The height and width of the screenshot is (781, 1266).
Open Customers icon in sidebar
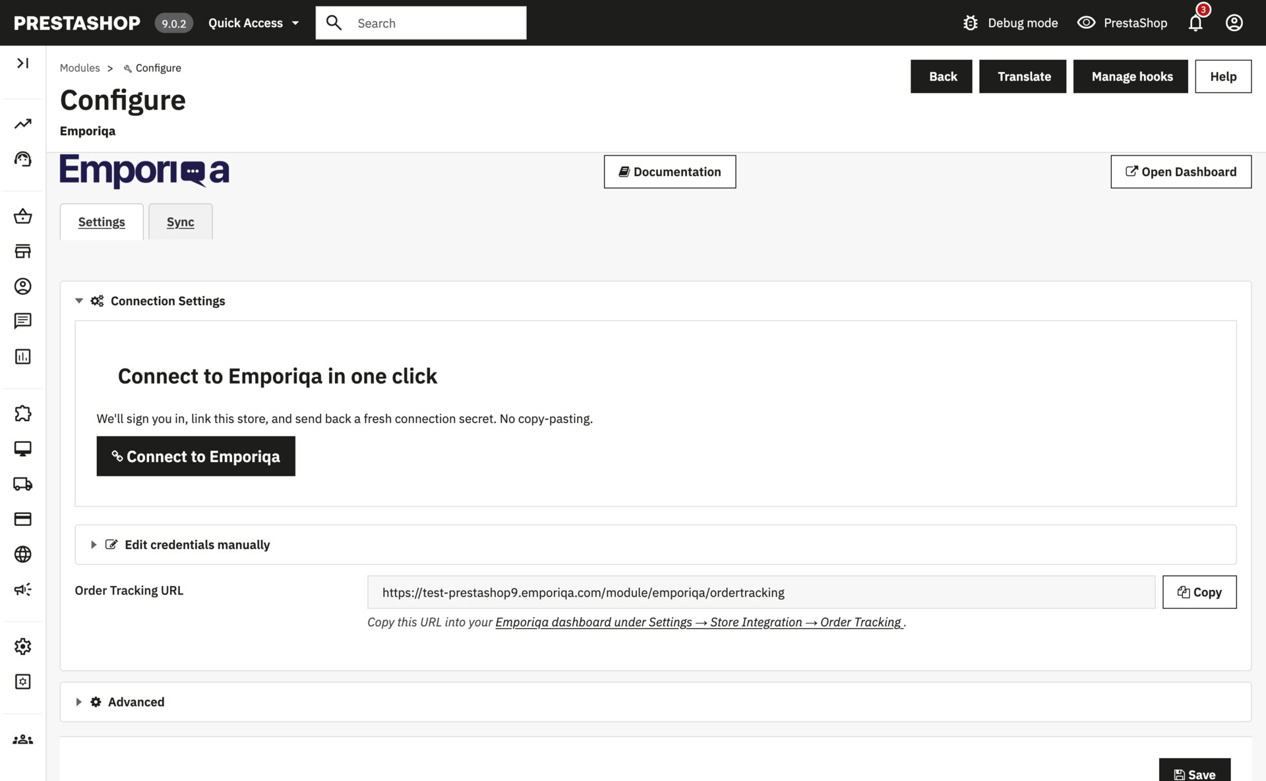(23, 286)
